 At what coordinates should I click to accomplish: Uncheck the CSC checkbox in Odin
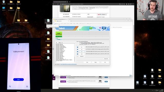77,54
